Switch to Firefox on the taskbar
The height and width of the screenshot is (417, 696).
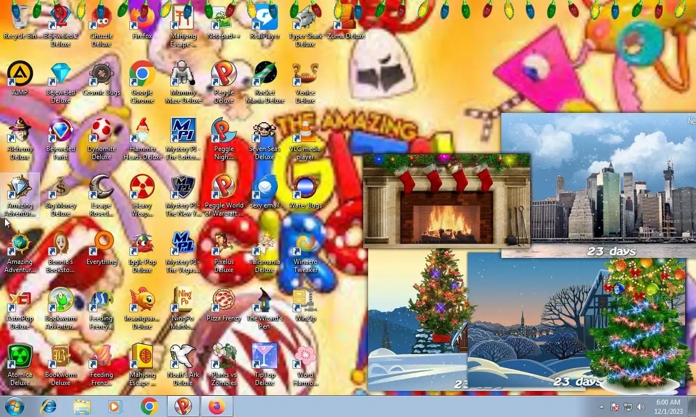pos(216,406)
